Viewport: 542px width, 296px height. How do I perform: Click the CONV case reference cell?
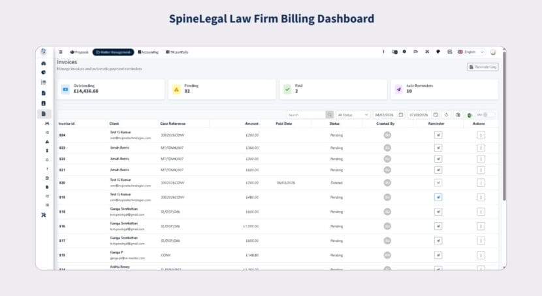coord(166,255)
